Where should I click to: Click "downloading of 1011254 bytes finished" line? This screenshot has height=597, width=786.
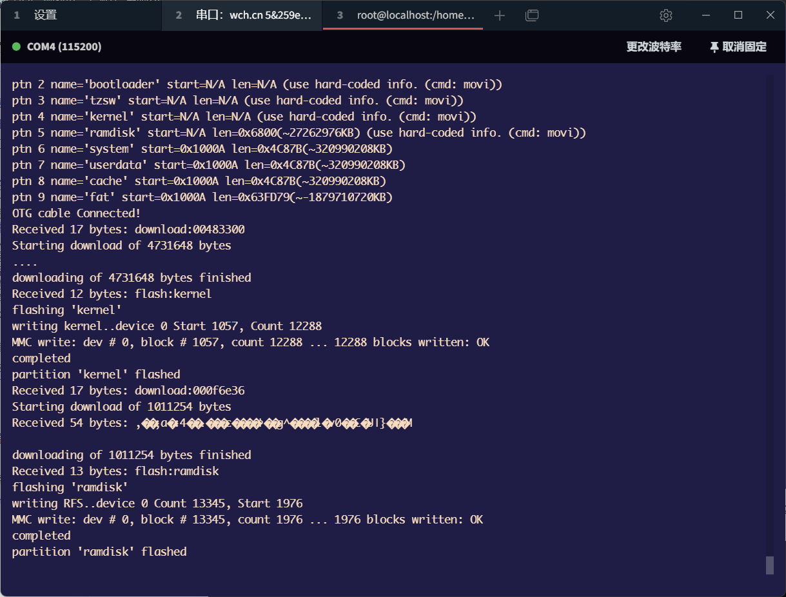coord(132,455)
